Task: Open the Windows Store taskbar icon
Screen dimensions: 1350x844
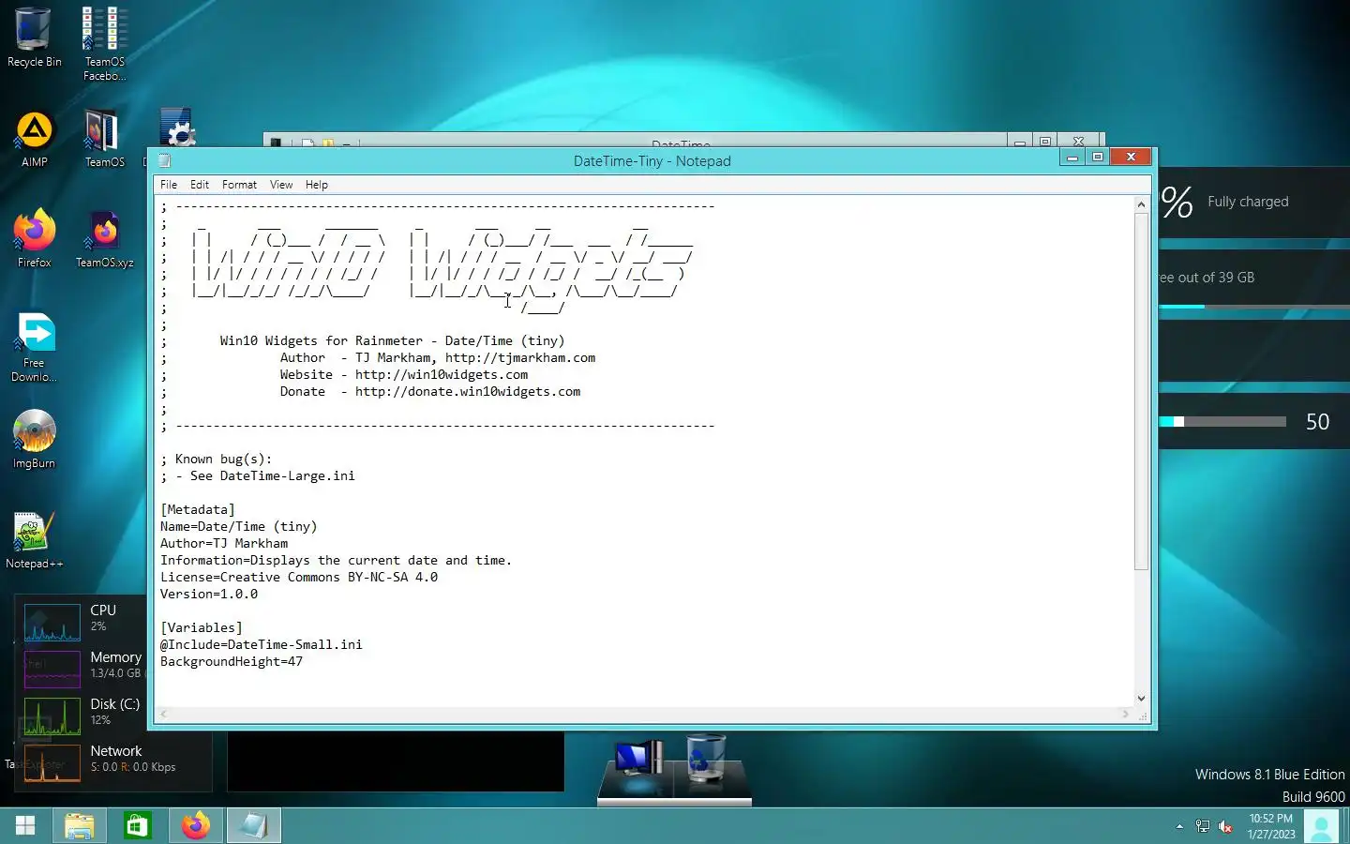Action: (138, 825)
